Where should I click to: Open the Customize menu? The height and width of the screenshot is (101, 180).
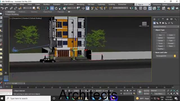tap(101, 4)
